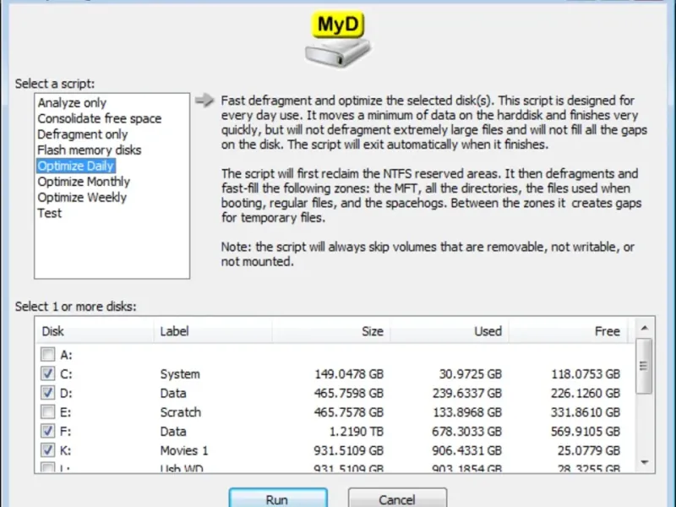
Task: Enable the A: disk checkbox
Action: click(48, 354)
